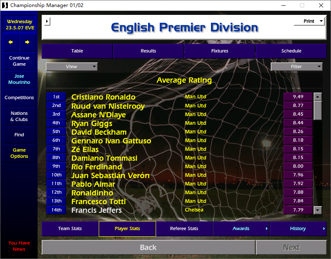Click the small arrow button beside the title
This screenshot has width=331, height=259.
click(47, 21)
